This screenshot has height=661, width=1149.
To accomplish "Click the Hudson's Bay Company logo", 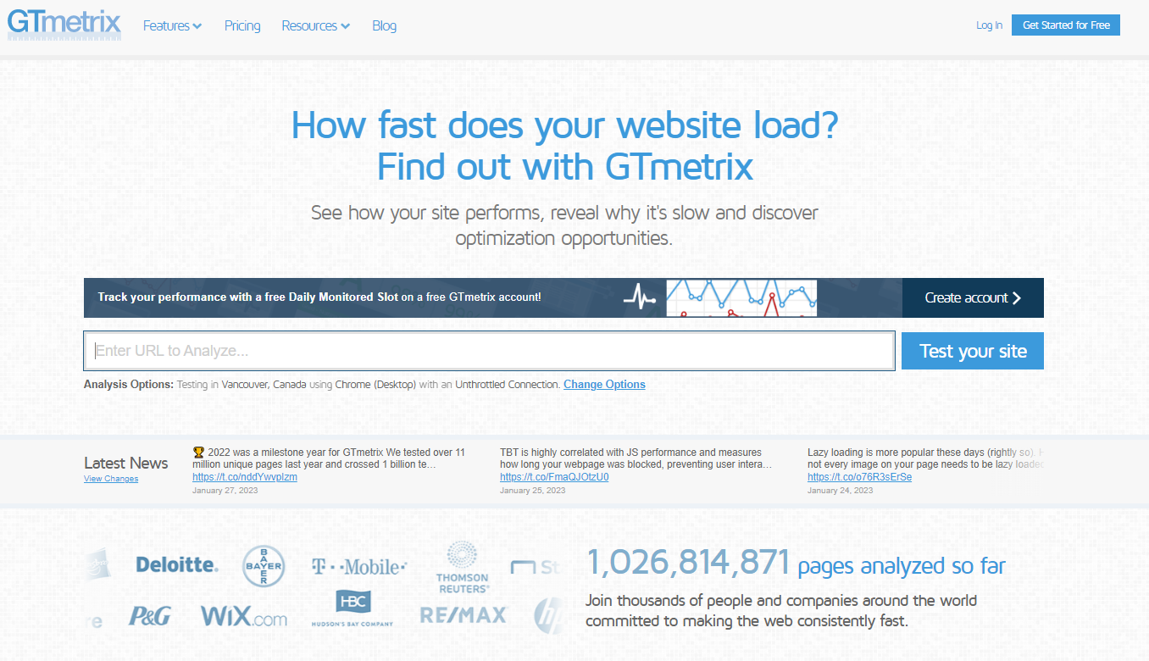I will tap(352, 608).
